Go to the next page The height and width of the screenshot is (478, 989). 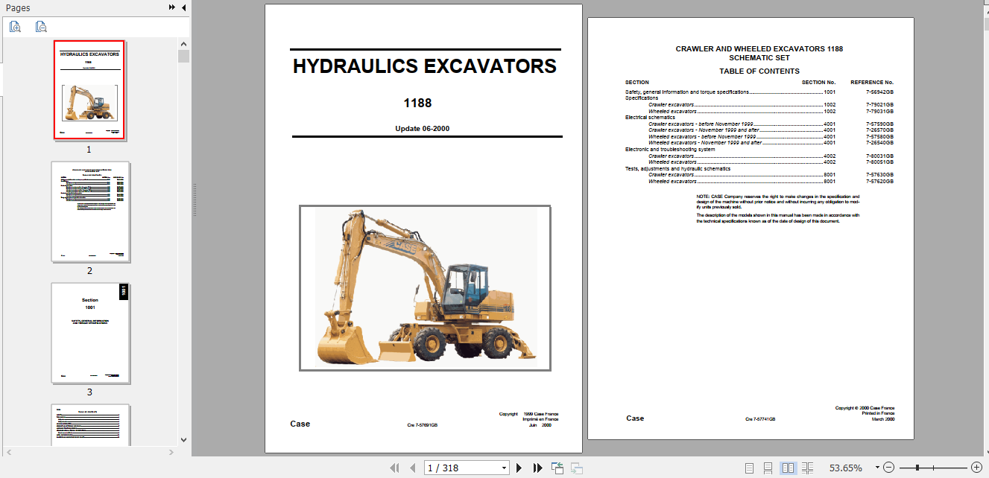coord(520,468)
